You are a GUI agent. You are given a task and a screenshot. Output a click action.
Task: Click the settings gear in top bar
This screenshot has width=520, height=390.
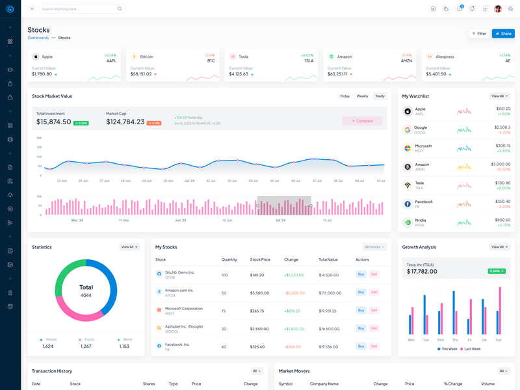[510, 9]
